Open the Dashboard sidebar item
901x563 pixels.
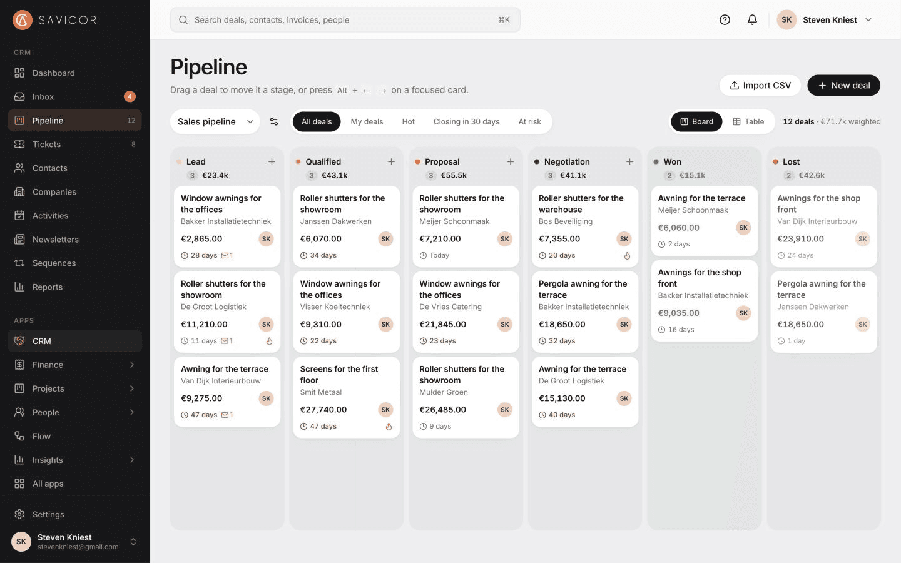click(74, 73)
